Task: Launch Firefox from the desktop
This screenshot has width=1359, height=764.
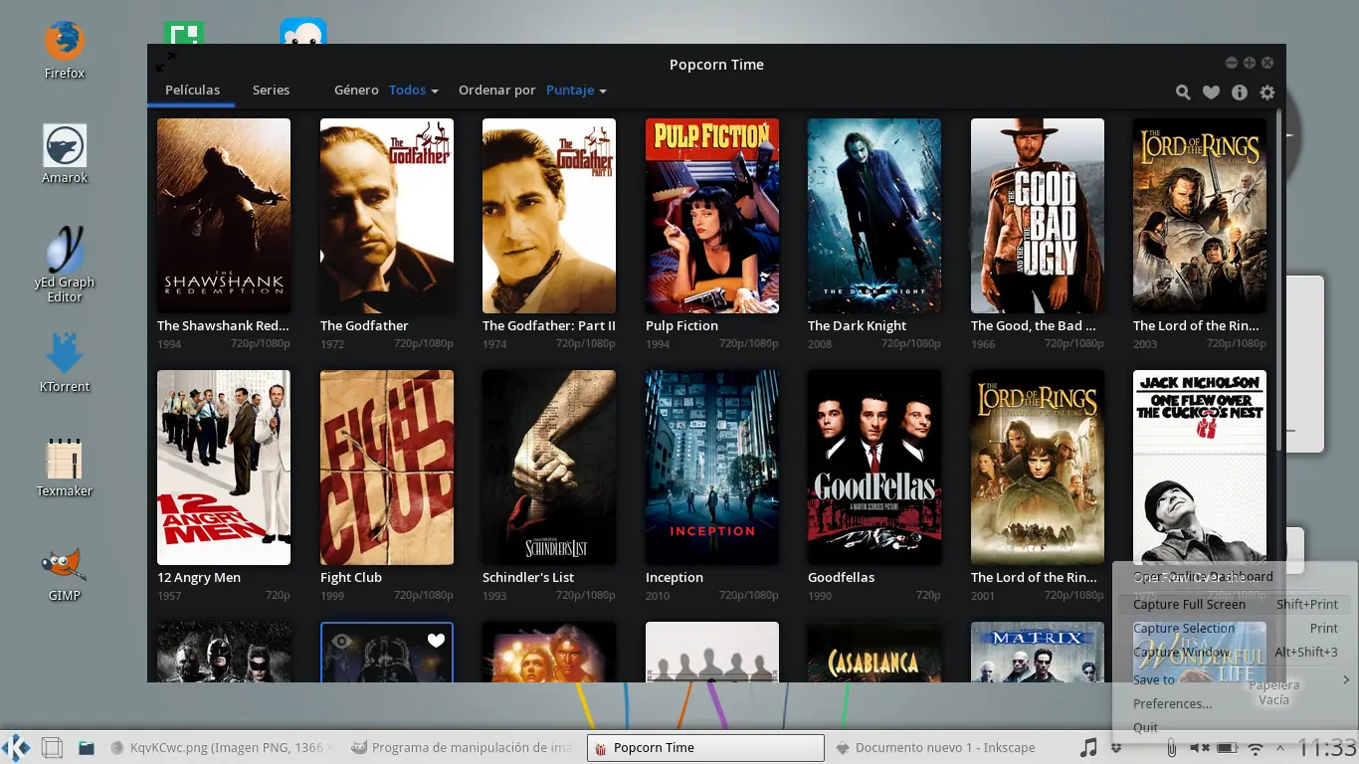Action: [x=65, y=50]
